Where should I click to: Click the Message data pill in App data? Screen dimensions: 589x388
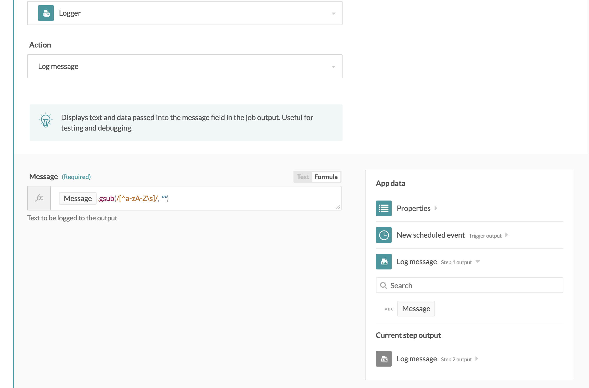coord(416,308)
